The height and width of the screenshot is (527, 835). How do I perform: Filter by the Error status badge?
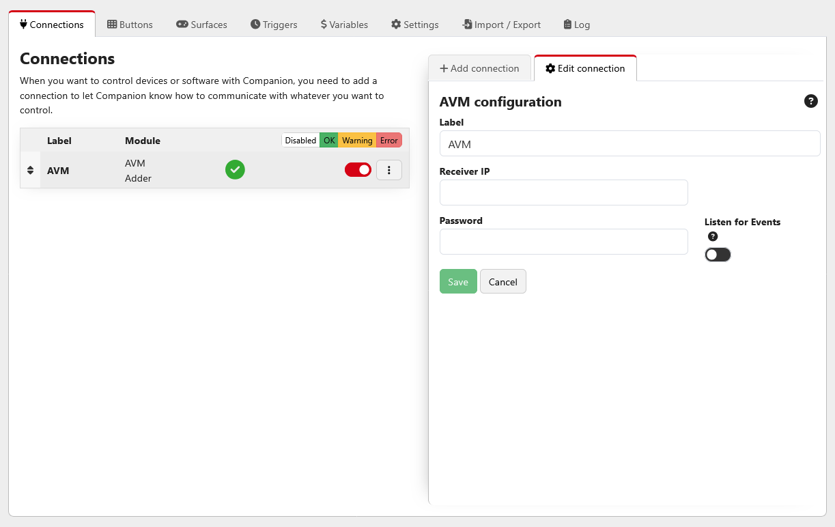(x=388, y=141)
